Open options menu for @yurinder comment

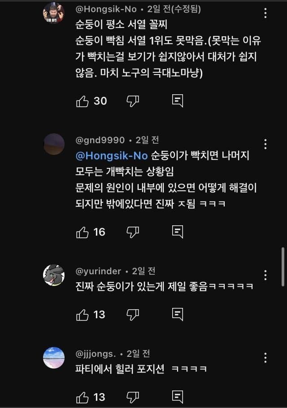[266, 275]
